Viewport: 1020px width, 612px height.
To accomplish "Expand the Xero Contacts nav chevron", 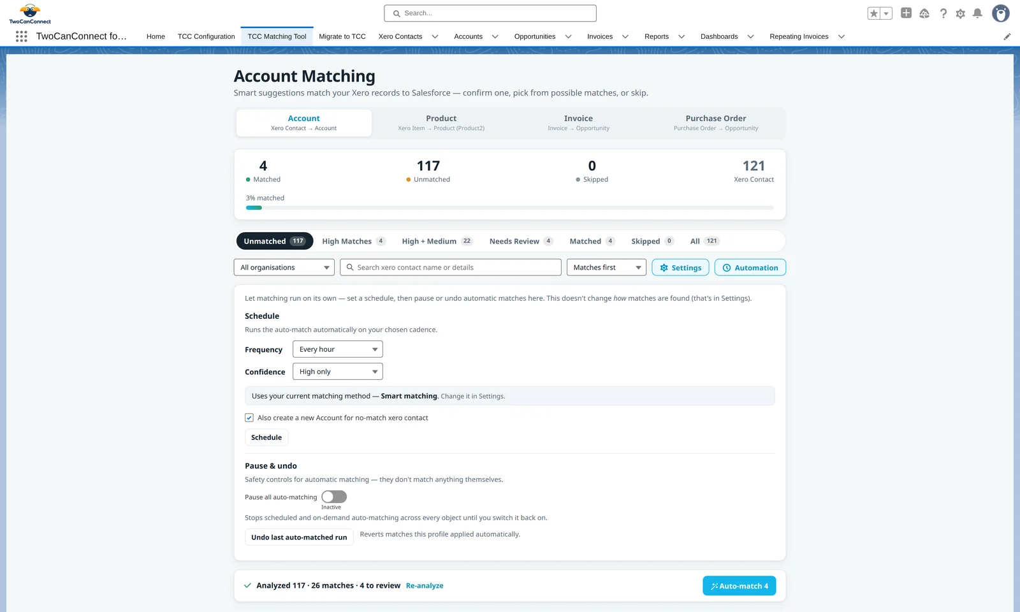I will [435, 36].
